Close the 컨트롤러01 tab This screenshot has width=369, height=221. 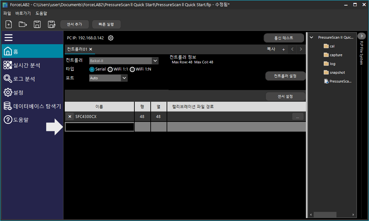90,49
